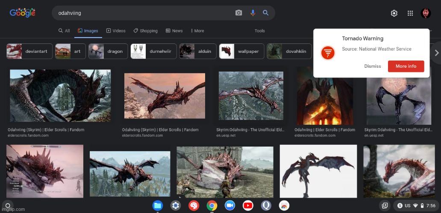This screenshot has height=213, width=441.
Task: Filter by the dovahkiin chip
Action: pos(289,51)
